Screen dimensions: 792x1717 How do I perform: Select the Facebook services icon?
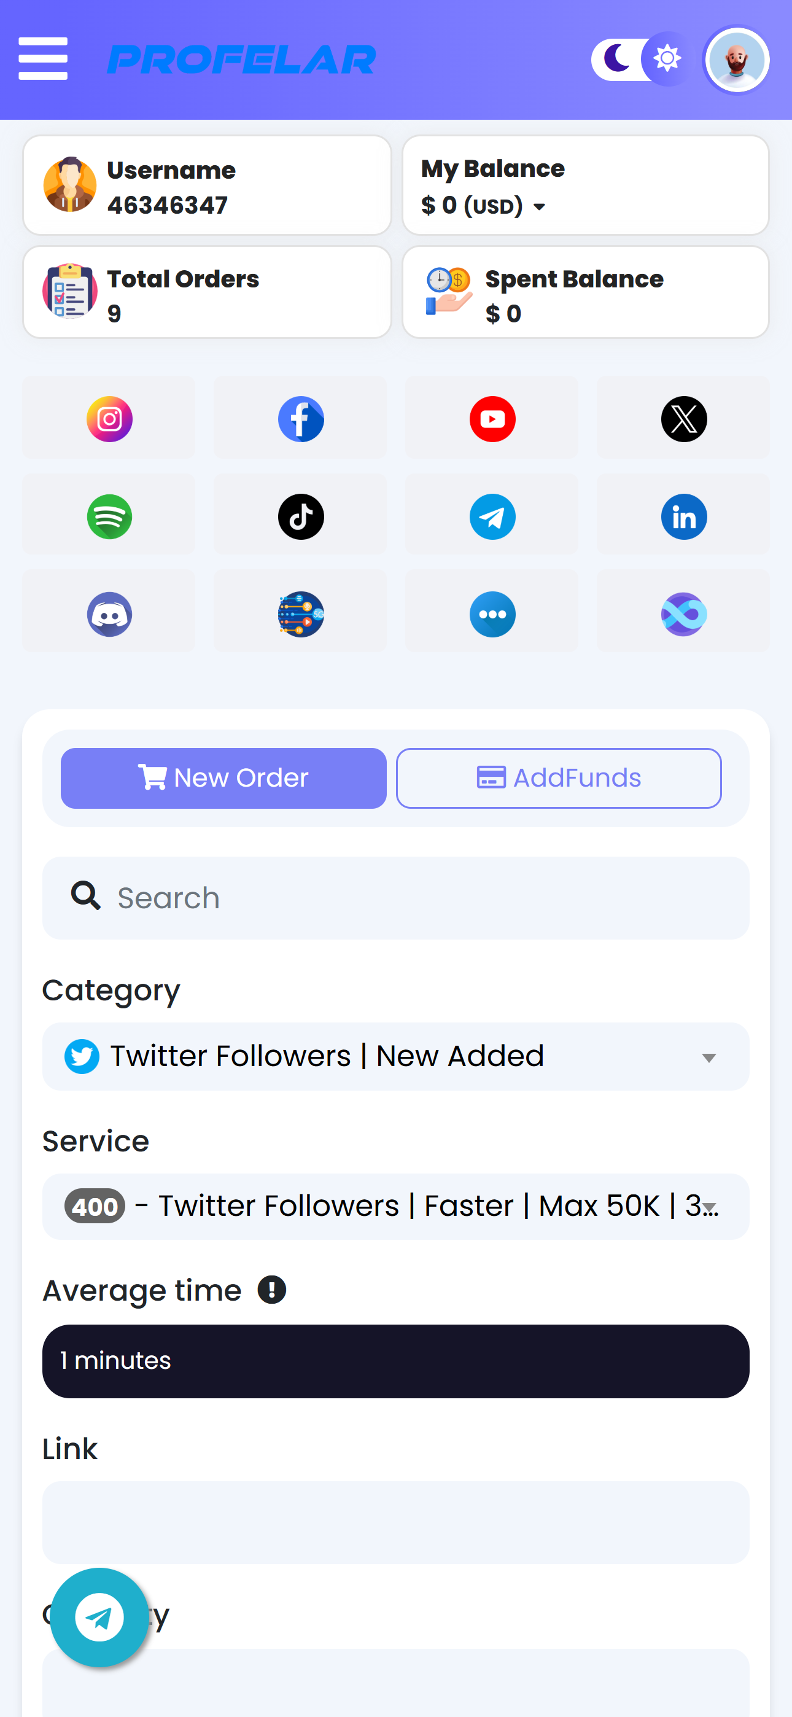(301, 419)
